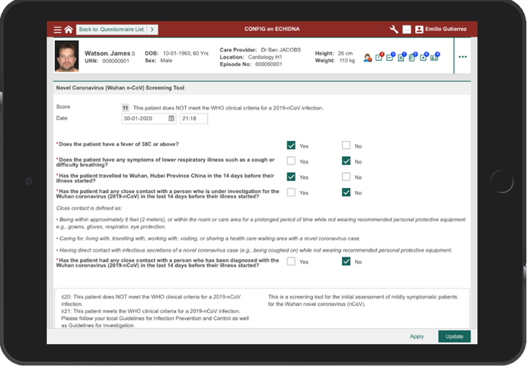Viewport: 528px width, 366px height.
Task: Click the CONFIG on ECHIDNA title
Action: point(272,29)
